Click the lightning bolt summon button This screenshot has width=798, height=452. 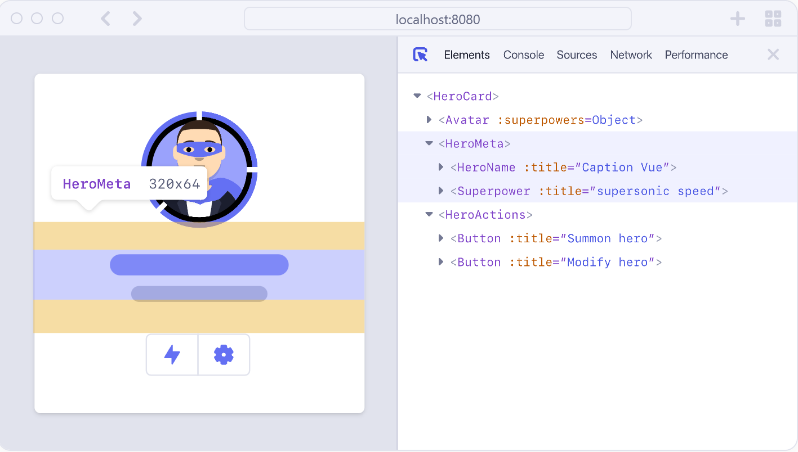click(x=172, y=355)
